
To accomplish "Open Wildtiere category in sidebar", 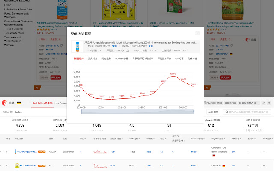I will (9, 45).
